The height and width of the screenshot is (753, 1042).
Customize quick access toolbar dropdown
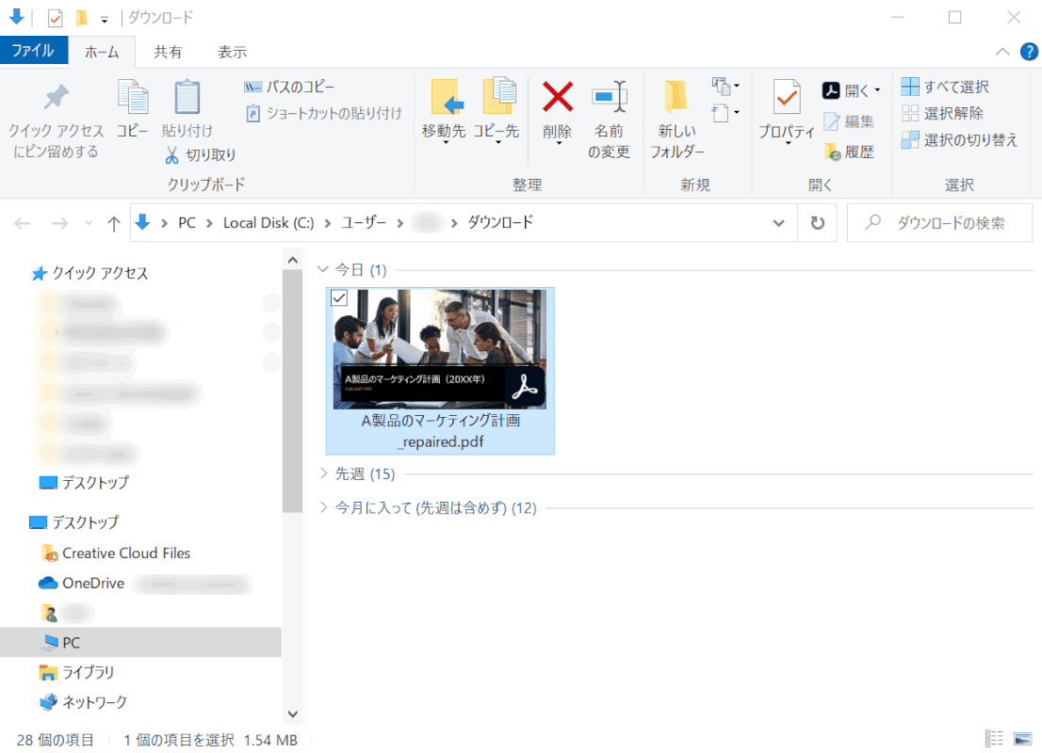105,19
